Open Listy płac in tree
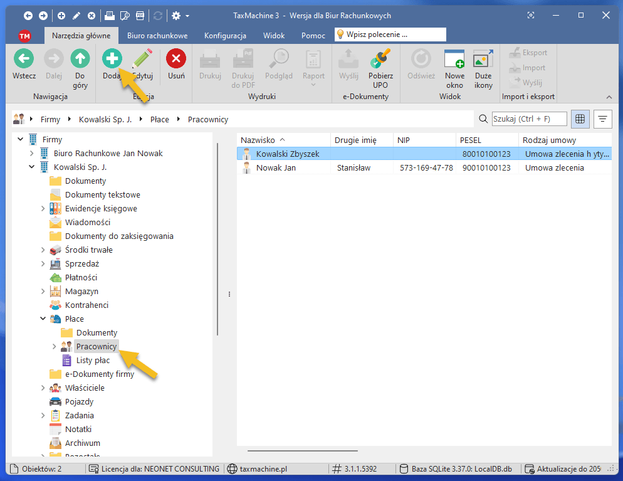The height and width of the screenshot is (481, 623). (x=93, y=360)
